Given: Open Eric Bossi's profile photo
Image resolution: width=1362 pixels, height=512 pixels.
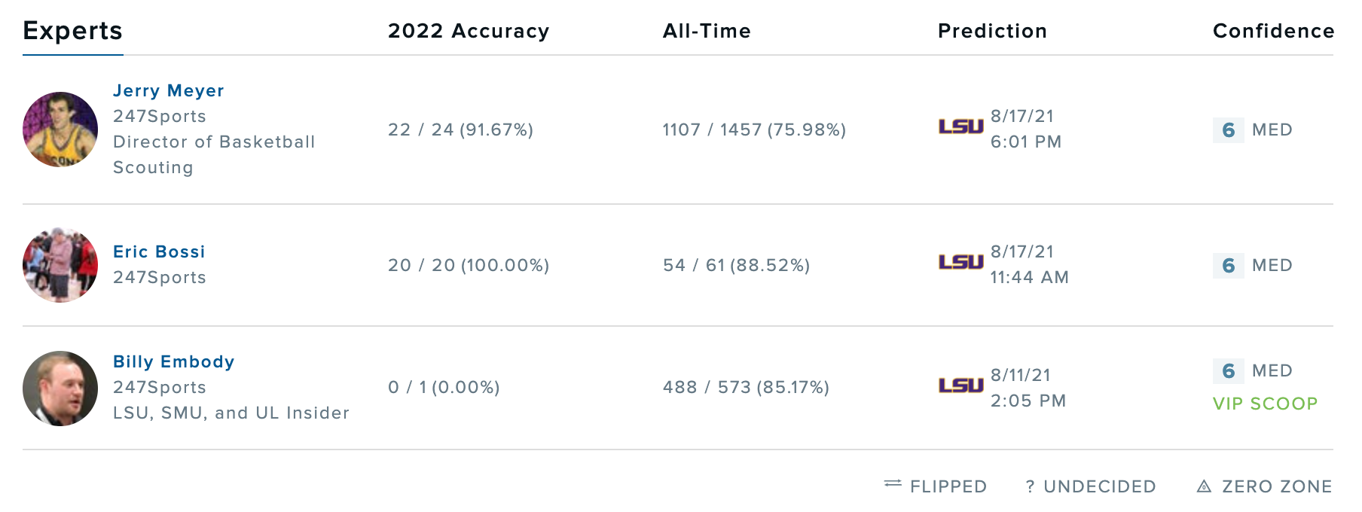Looking at the screenshot, I should coord(60,265).
